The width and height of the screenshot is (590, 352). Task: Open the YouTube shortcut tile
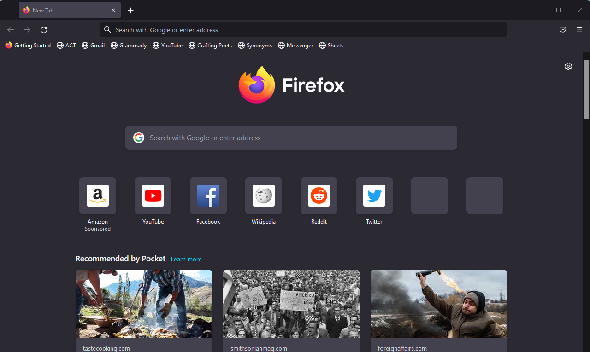(153, 196)
